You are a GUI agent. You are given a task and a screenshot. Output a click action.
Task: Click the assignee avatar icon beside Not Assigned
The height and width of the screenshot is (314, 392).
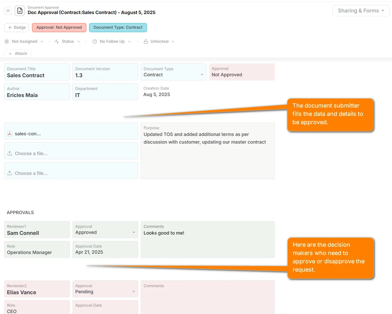tap(6, 41)
